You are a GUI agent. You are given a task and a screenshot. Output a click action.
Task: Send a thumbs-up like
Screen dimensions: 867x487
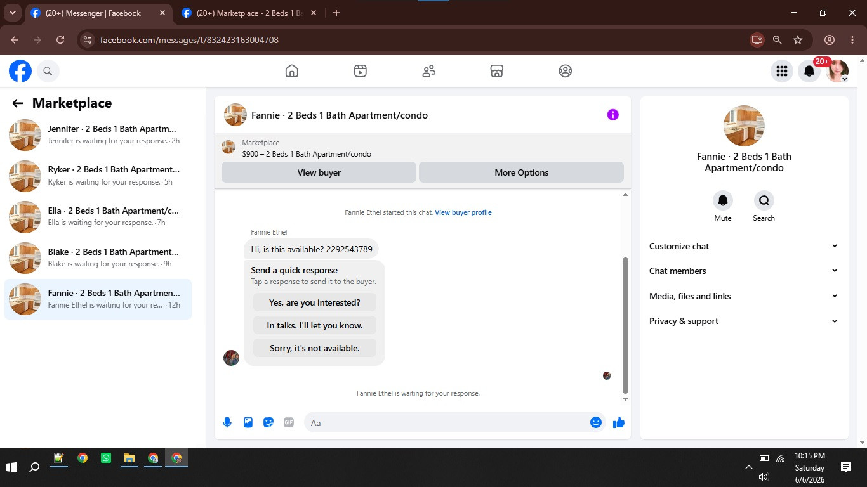619,422
